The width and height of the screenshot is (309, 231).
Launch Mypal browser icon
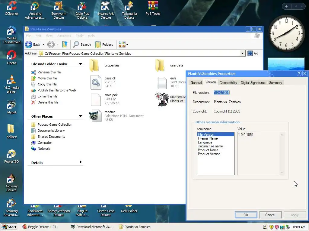point(11,107)
